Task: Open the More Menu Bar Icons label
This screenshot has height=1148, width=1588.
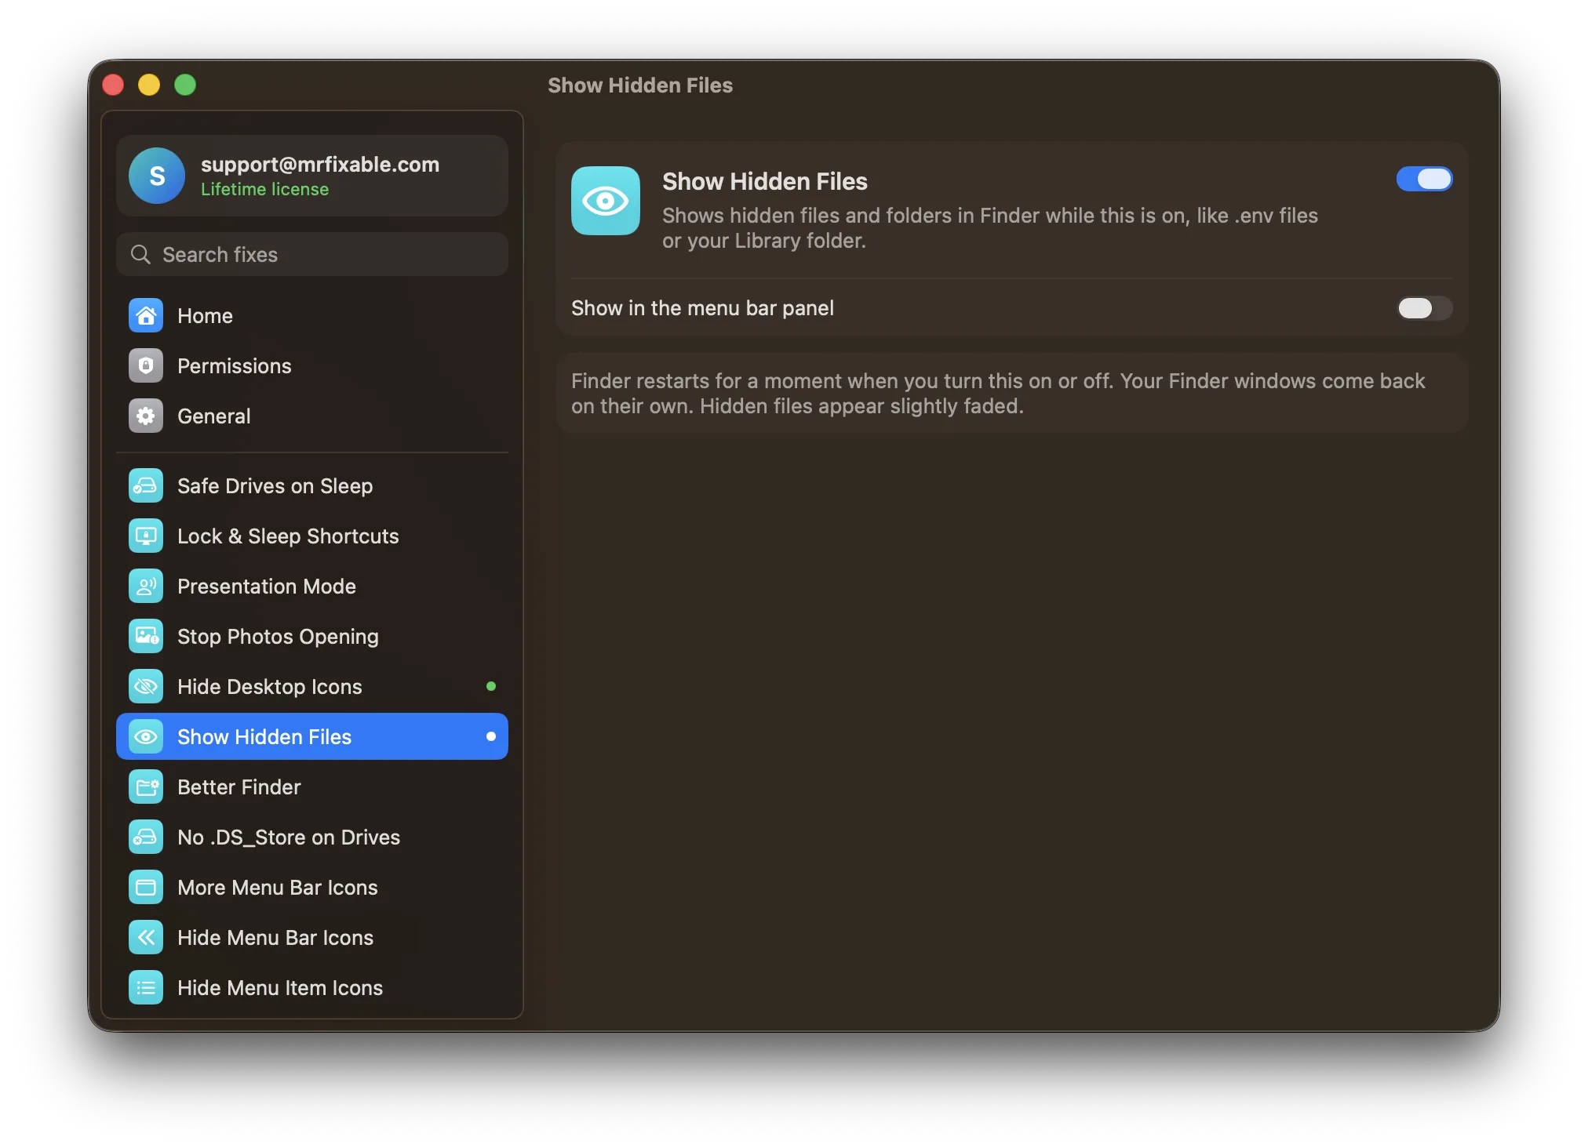Action: pyautogui.click(x=277, y=888)
